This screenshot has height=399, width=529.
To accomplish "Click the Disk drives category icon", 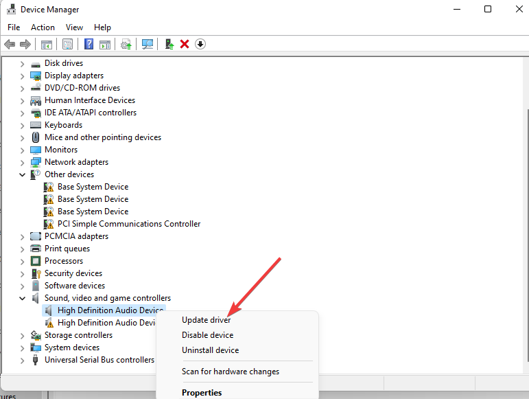I will point(36,64).
